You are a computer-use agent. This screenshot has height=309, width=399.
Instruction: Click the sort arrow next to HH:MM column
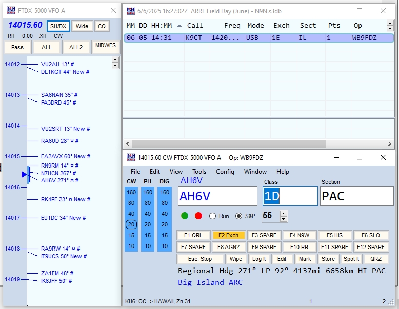pyautogui.click(x=179, y=26)
